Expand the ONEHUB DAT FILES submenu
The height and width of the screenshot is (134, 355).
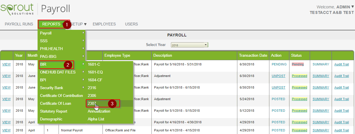click(x=62, y=72)
